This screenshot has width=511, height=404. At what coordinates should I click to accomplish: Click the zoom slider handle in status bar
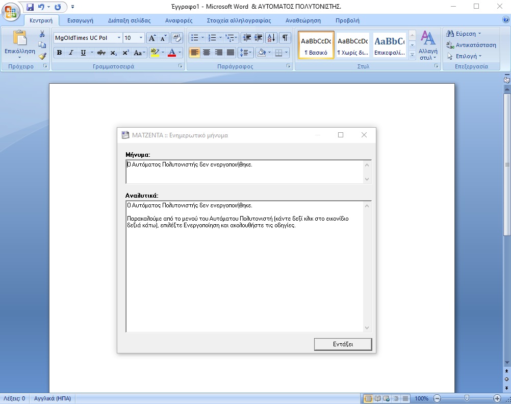467,398
